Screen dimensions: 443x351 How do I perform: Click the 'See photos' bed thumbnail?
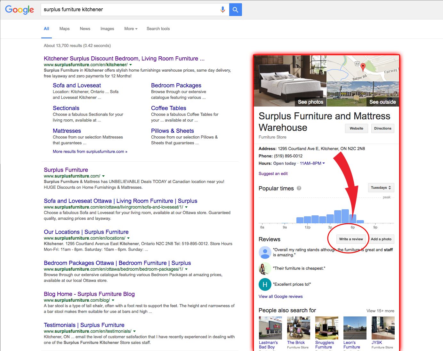coord(290,81)
